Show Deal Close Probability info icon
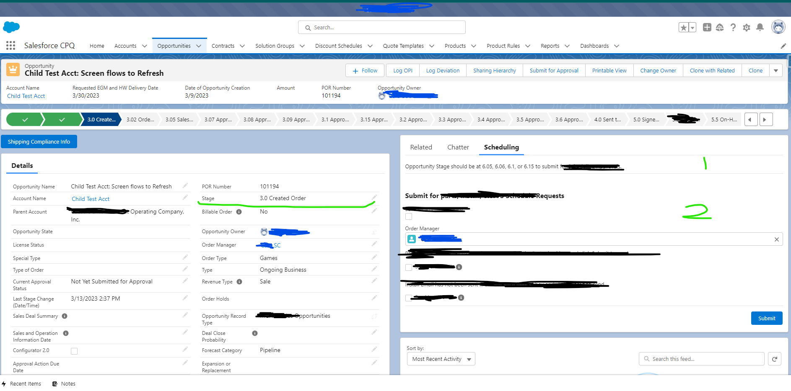 [255, 333]
